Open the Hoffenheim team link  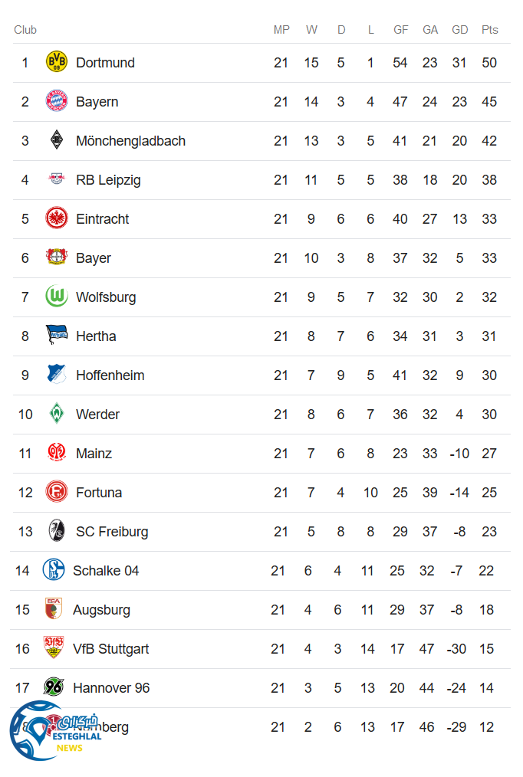click(110, 375)
